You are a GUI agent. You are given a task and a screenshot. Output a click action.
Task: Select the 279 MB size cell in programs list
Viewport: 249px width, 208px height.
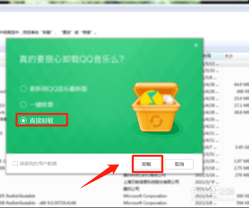pos(242,175)
